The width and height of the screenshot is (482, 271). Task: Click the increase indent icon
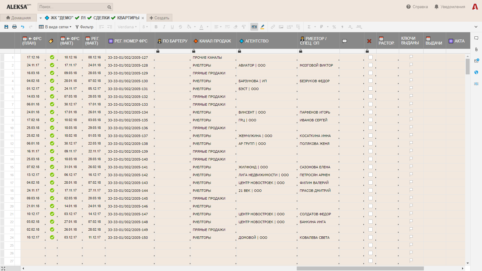pos(110,27)
